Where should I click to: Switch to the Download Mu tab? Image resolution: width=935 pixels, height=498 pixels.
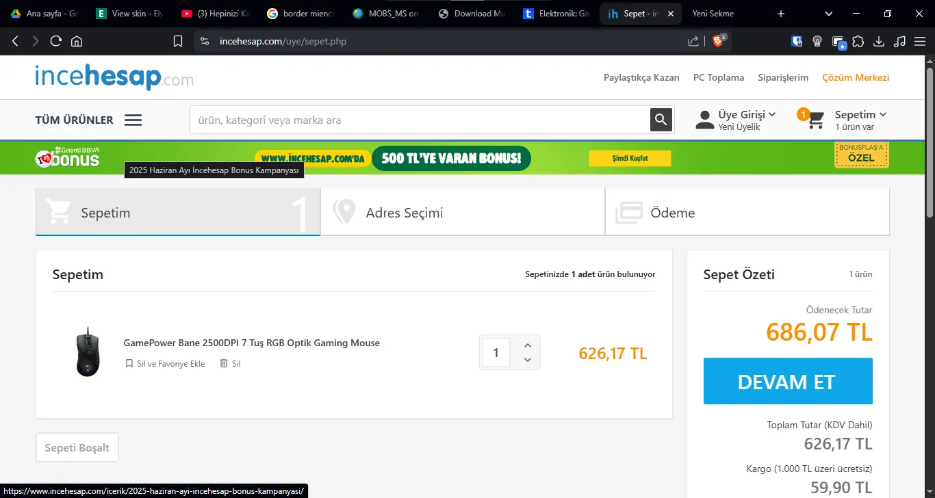[x=472, y=14]
